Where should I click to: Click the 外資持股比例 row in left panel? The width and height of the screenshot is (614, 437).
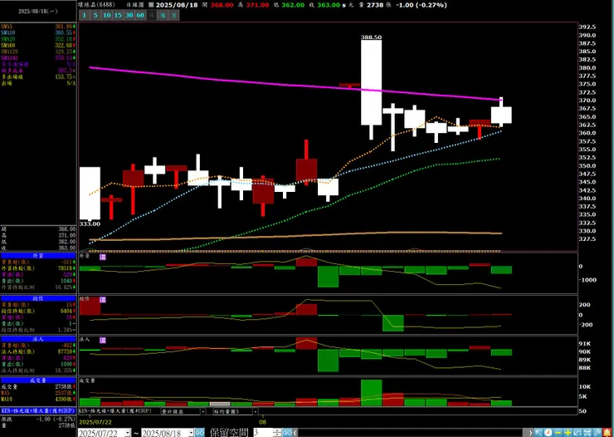point(38,287)
